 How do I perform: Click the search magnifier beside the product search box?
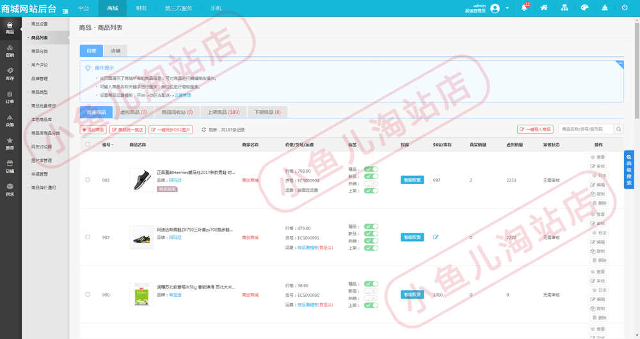click(619, 129)
